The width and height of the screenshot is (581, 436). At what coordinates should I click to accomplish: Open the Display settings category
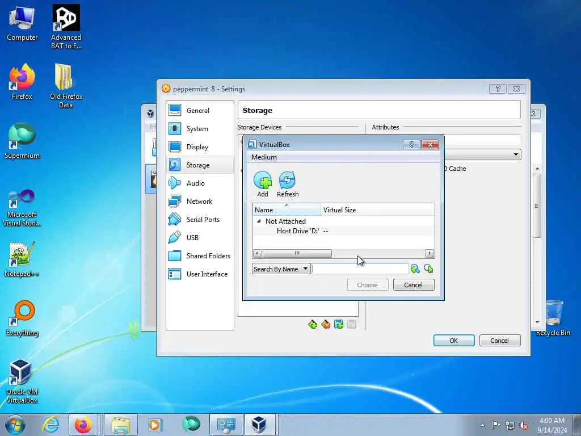pos(200,147)
